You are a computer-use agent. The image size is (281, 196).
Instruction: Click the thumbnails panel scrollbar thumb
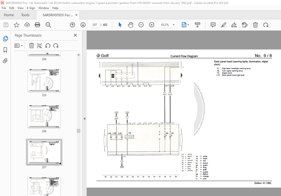(x=78, y=131)
